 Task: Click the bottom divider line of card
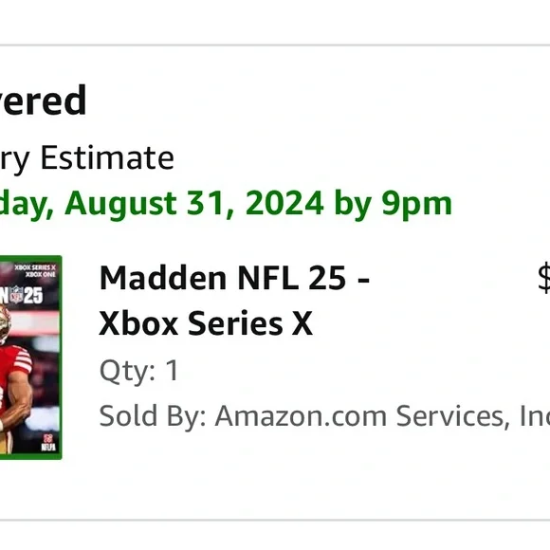click(x=275, y=520)
